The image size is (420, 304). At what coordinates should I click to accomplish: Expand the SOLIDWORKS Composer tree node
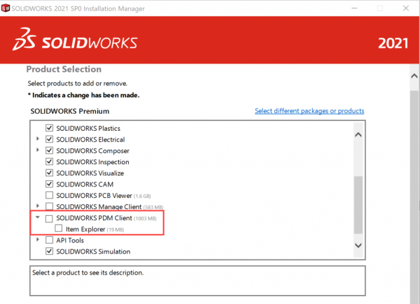pos(37,151)
